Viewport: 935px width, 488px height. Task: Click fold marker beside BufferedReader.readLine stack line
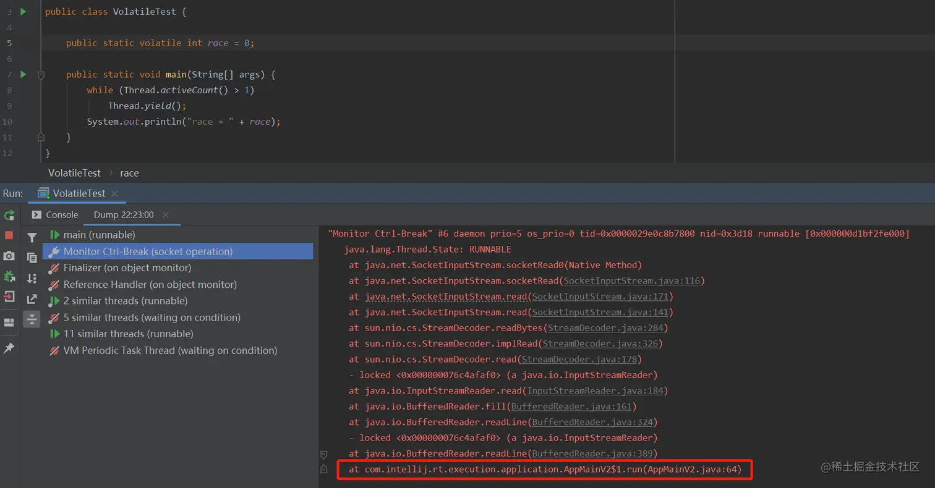click(x=323, y=454)
